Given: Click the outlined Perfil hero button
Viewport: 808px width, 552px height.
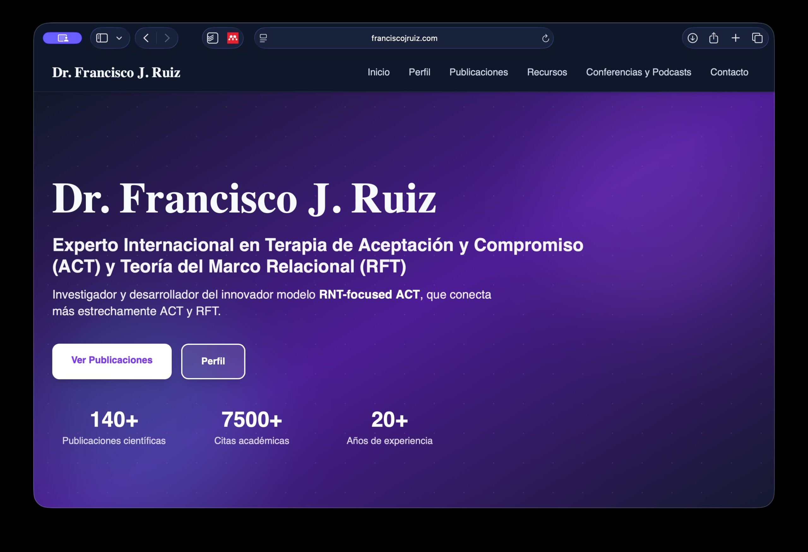Looking at the screenshot, I should [x=213, y=361].
